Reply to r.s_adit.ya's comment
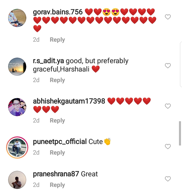Viewport: 182px width, 194px height. pyautogui.click(x=57, y=80)
